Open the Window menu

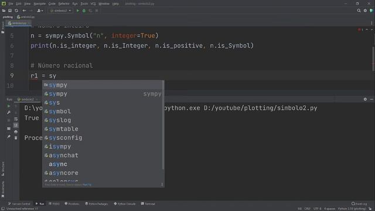click(x=104, y=4)
